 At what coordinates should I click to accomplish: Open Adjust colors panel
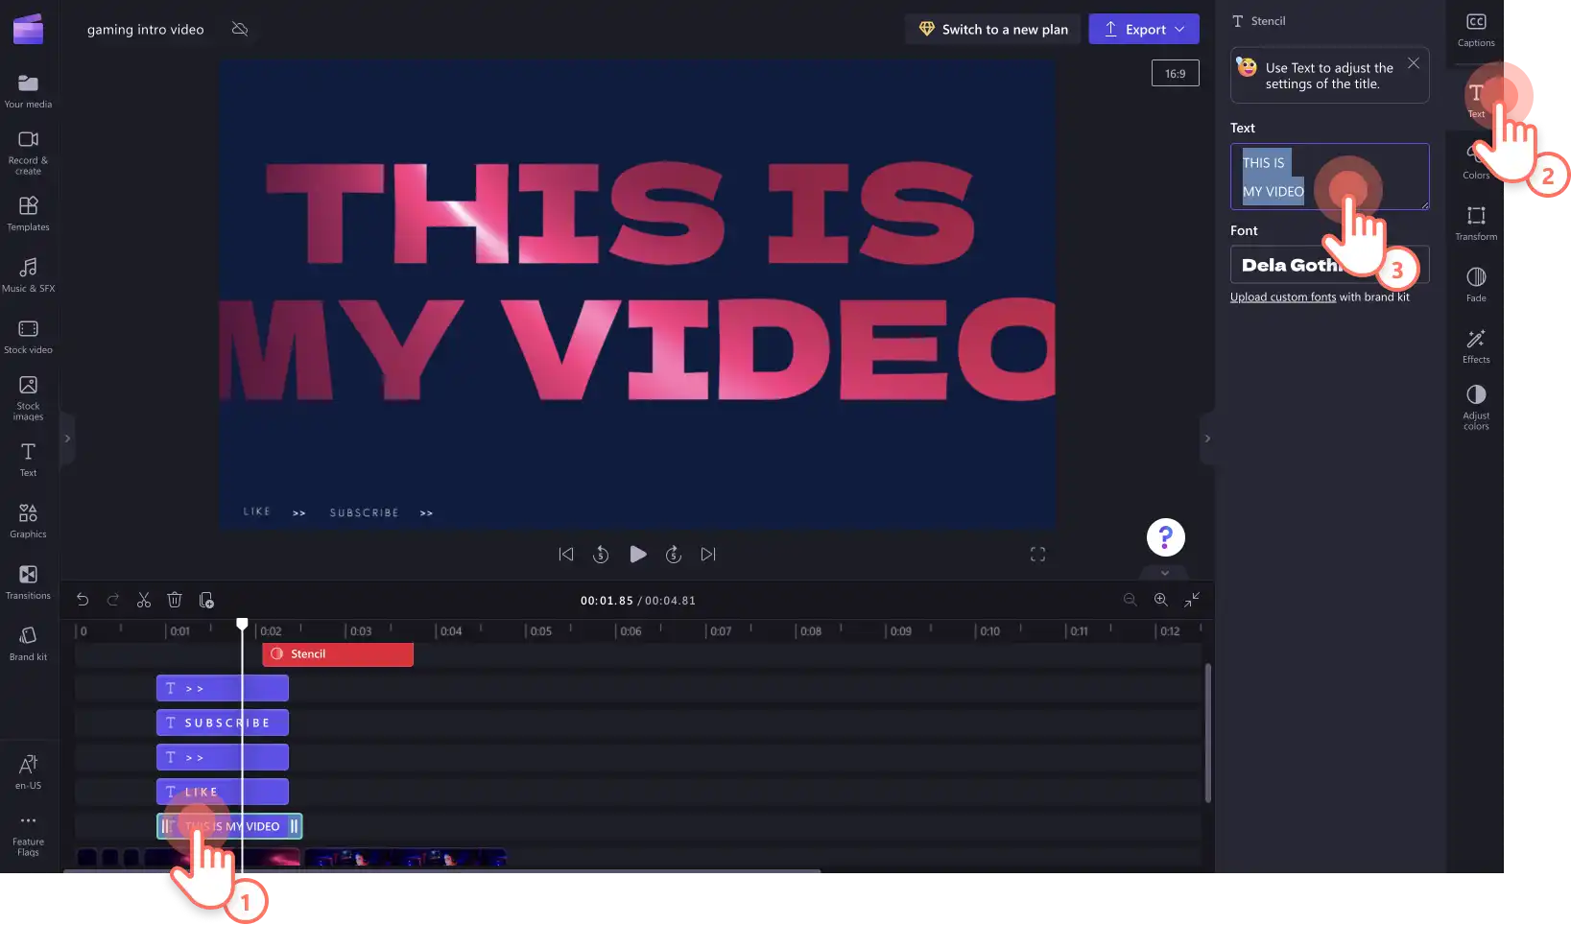[1476, 407]
